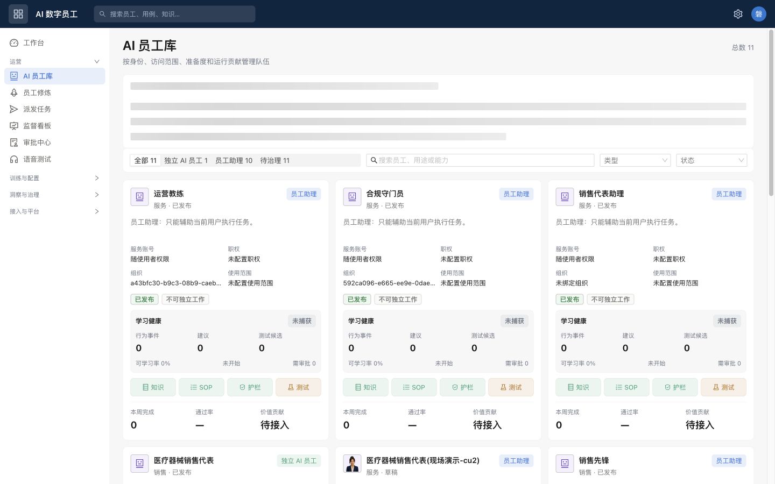The image size is (775, 484).
Task: Click the AI 数字员工 app title
Action: point(57,14)
